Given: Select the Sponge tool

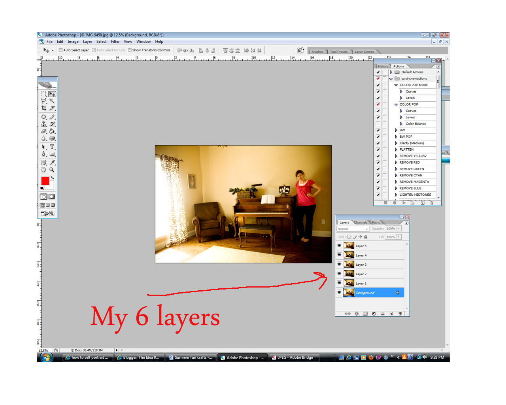Looking at the screenshot, I should click(52, 138).
